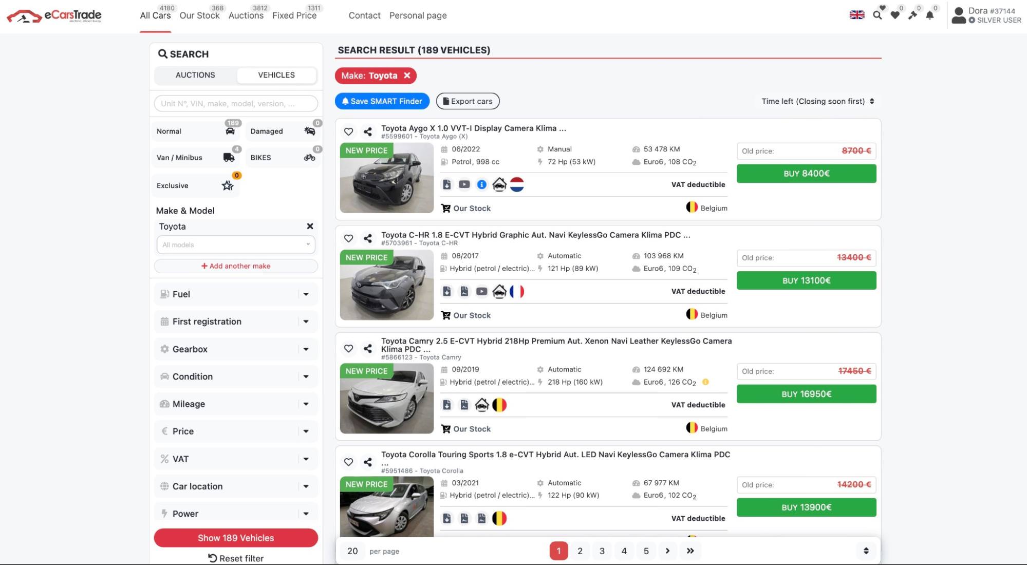
Task: Toggle the Van / Minibus filter
Action: coord(196,158)
